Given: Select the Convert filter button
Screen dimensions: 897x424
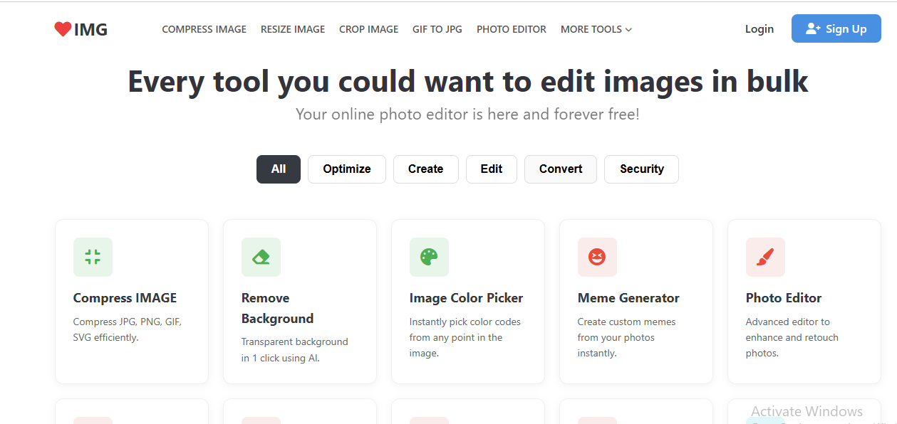Looking at the screenshot, I should pos(560,169).
